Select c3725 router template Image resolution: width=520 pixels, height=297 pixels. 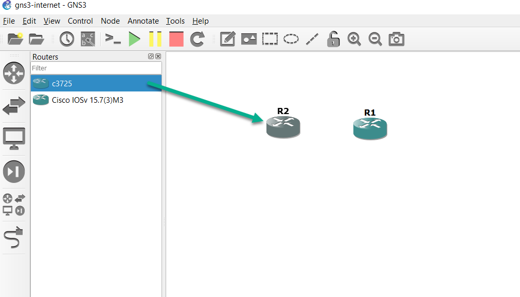pyautogui.click(x=96, y=83)
